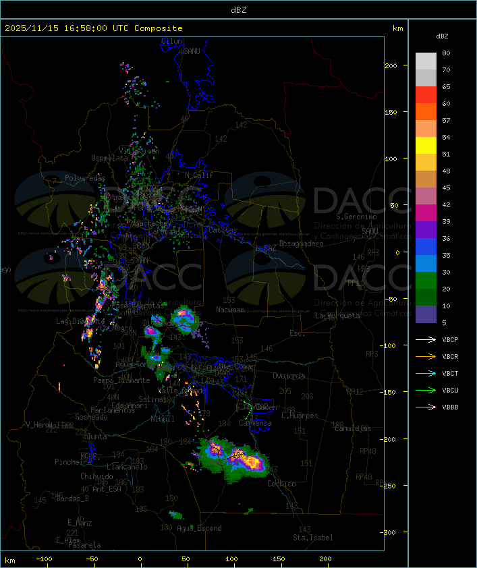
Task: Click the VBCR legend label
Action: 450,356
